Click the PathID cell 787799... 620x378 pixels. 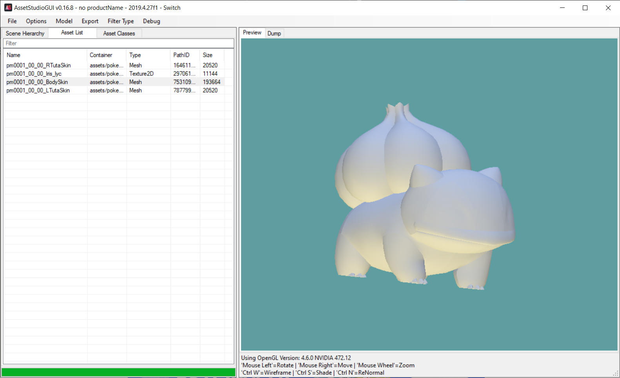tap(184, 90)
